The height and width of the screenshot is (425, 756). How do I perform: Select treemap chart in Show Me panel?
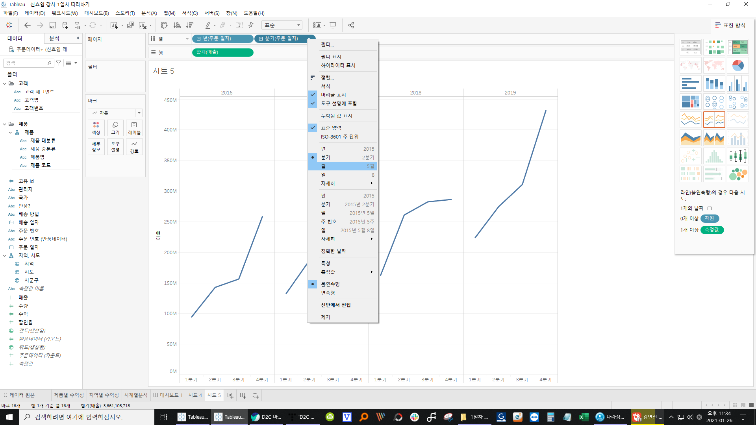click(x=690, y=102)
